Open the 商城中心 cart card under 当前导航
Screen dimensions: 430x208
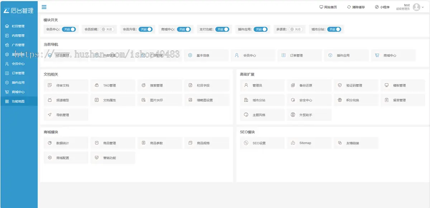(393, 55)
